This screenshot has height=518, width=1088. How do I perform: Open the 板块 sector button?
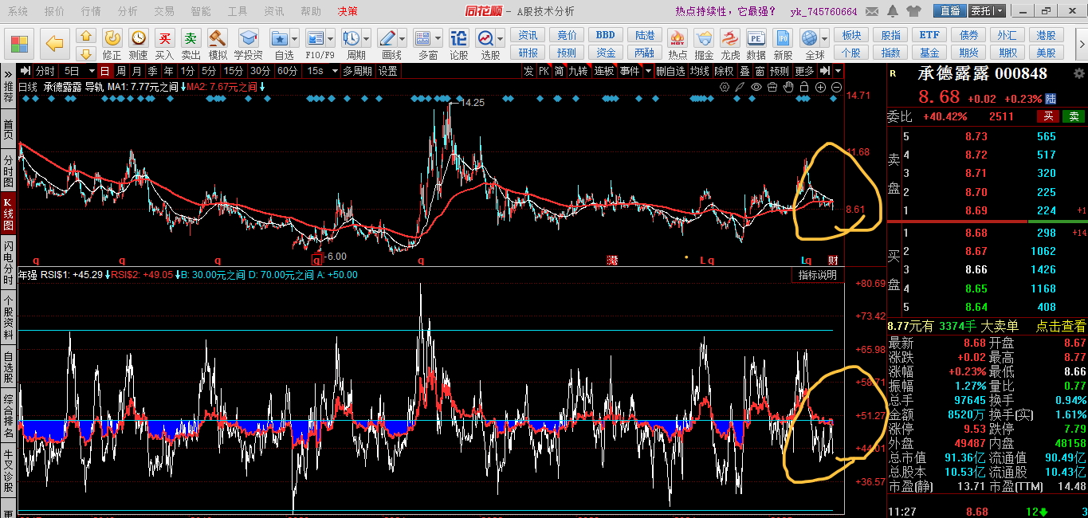point(851,36)
